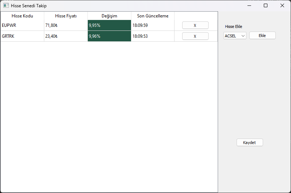Viewport: 291px width, 193px height.
Task: Select the 18:09:53 update time cell
Action: pyautogui.click(x=153, y=36)
